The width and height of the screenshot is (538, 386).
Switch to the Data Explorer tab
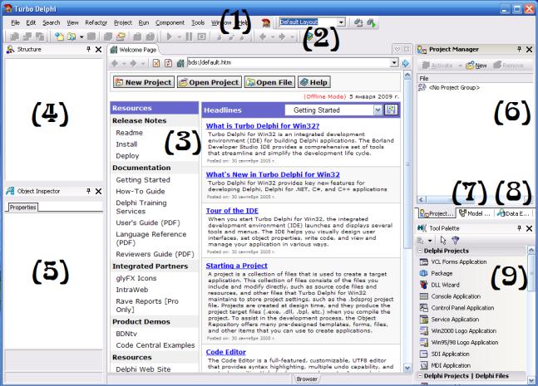pyautogui.click(x=514, y=213)
